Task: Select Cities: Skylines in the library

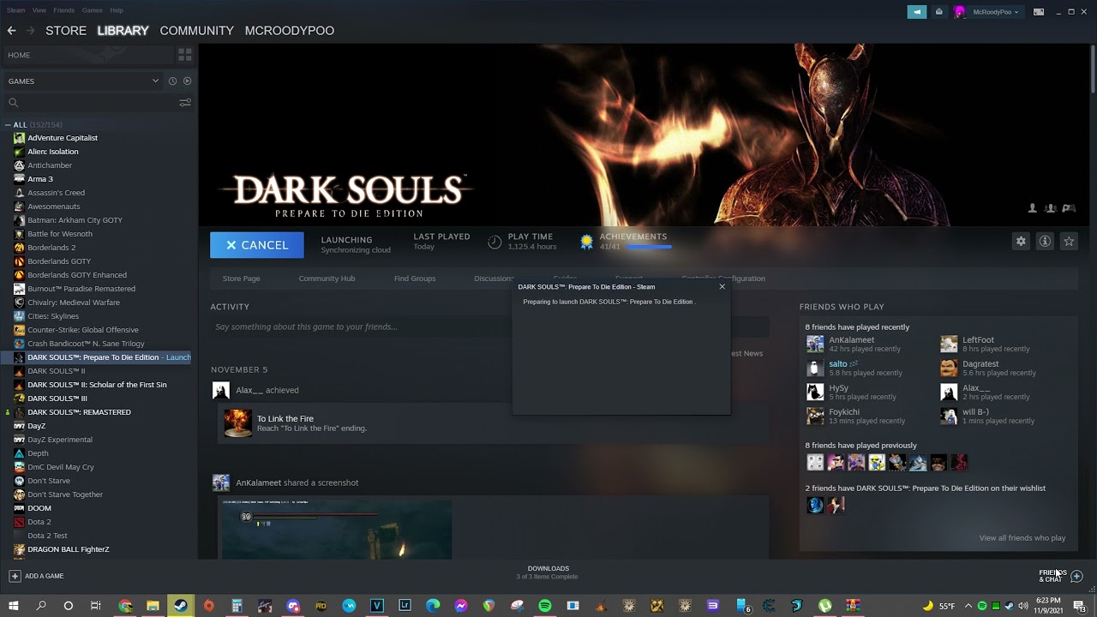Action: pos(53,316)
